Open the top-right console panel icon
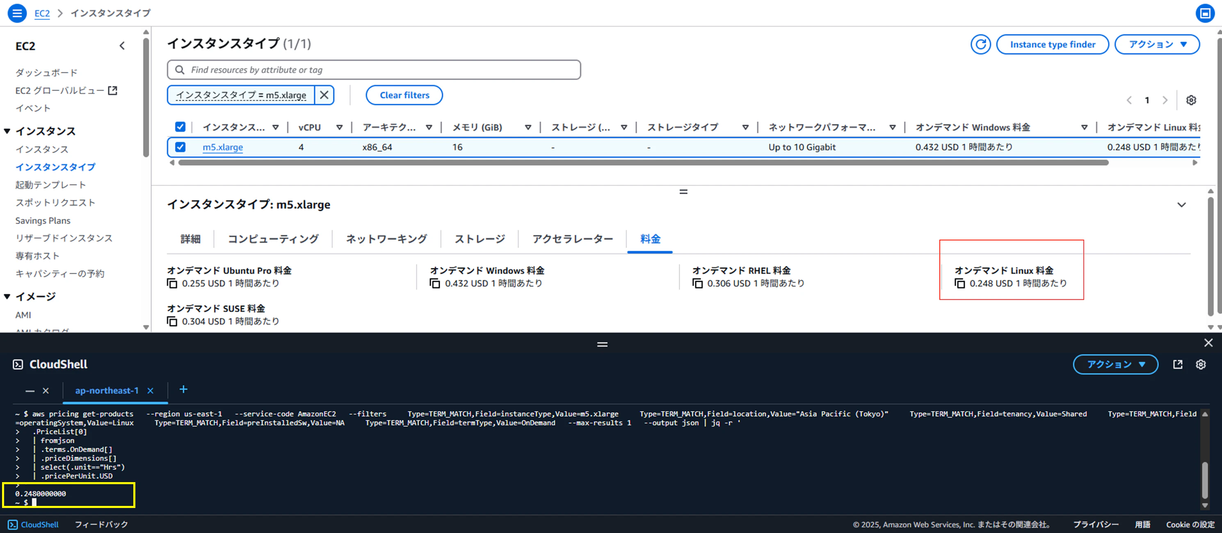Viewport: 1222px width, 533px height. pos(1205,13)
